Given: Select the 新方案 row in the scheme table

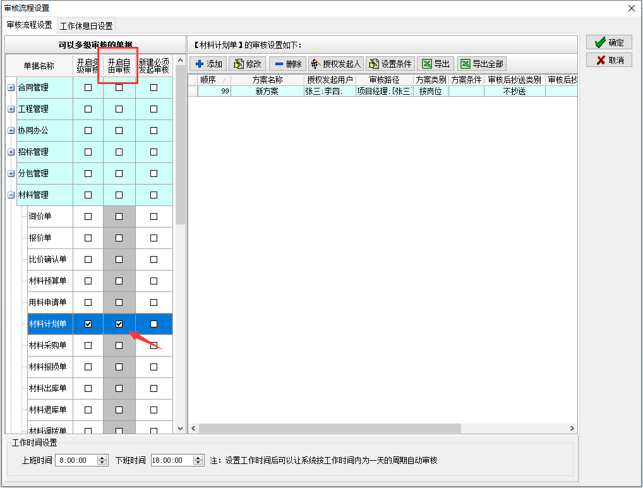Looking at the screenshot, I should pos(267,91).
